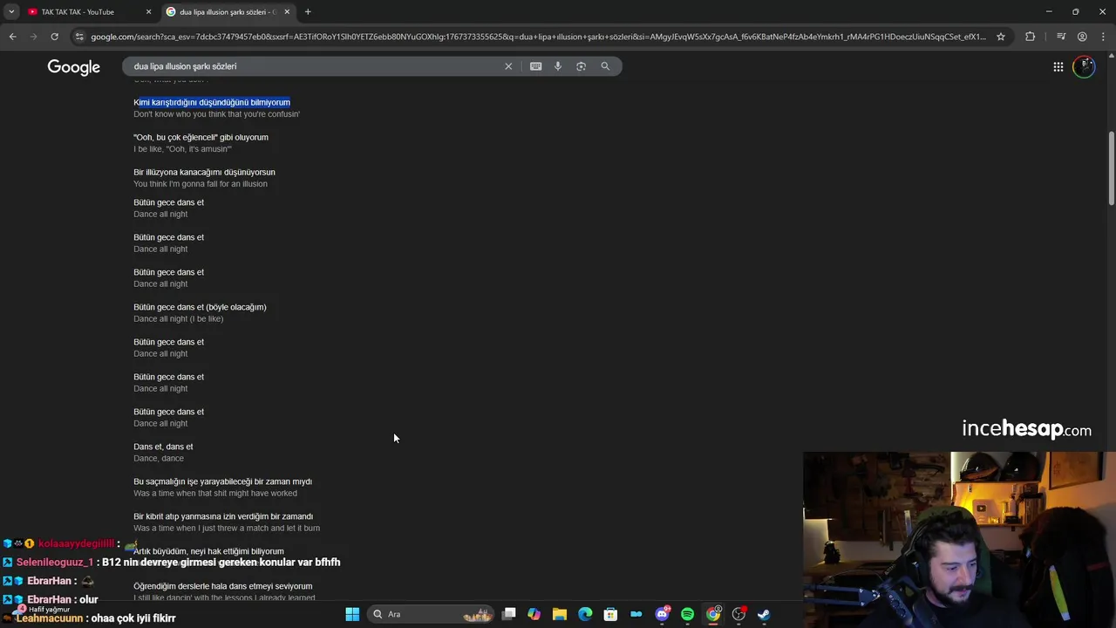Open the Google apps grid
The image size is (1116, 628).
coord(1058,67)
